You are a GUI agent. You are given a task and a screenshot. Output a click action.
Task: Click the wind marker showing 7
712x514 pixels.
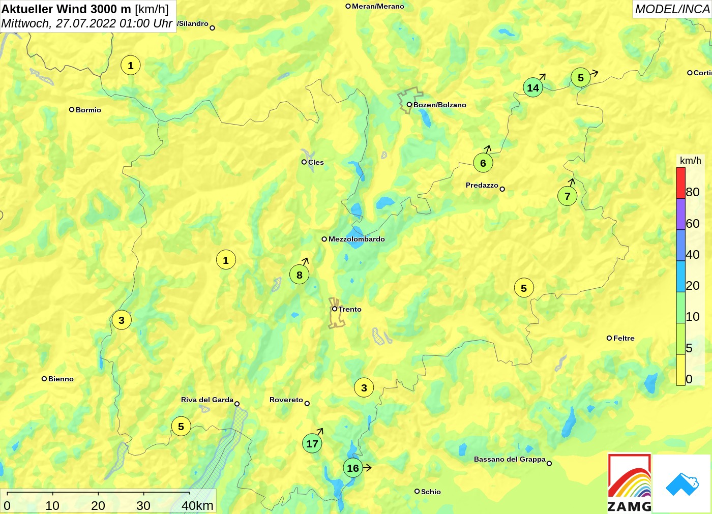568,196
